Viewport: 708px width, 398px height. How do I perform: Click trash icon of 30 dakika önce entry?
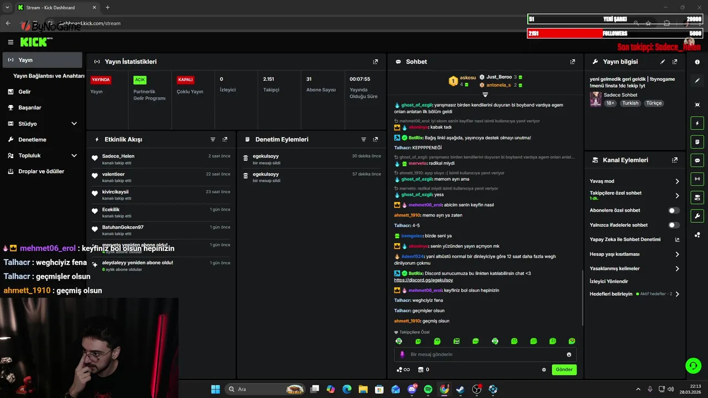coord(246,159)
